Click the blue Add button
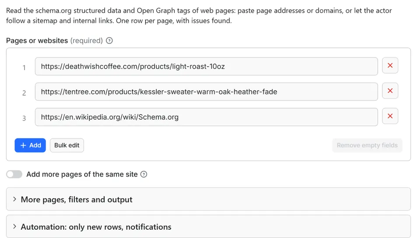The height and width of the screenshot is (238, 417). [x=30, y=146]
